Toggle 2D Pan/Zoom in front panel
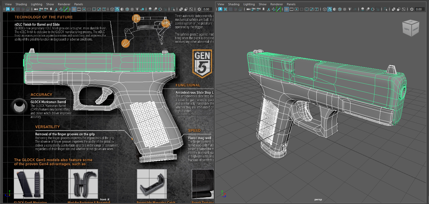 pos(61,9)
